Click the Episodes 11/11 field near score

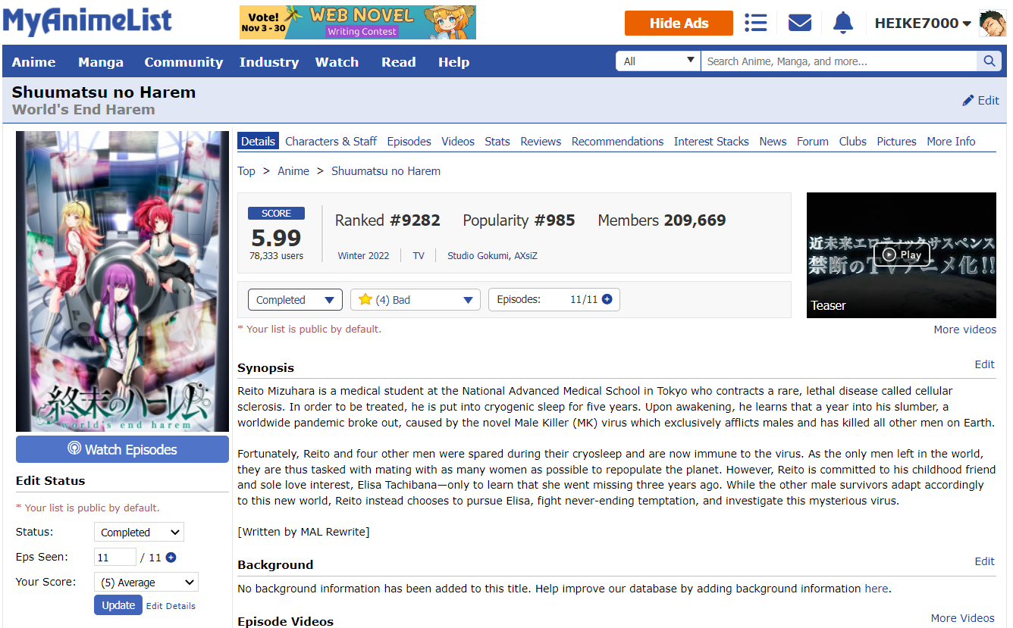click(554, 299)
